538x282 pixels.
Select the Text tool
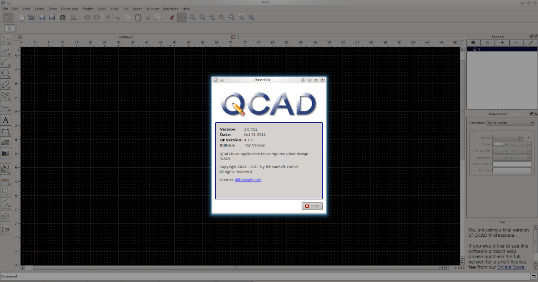[x=6, y=120]
